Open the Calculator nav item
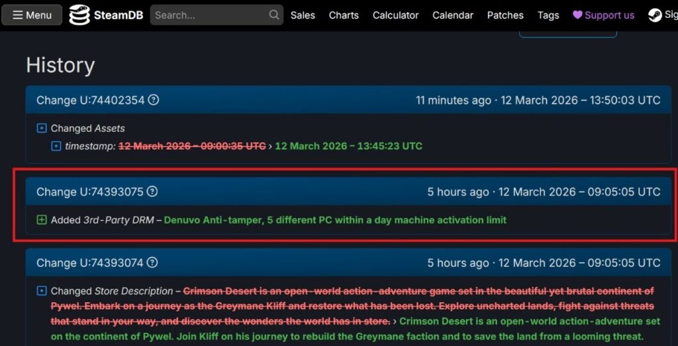Viewport: 678px width, 346px height. 395,15
